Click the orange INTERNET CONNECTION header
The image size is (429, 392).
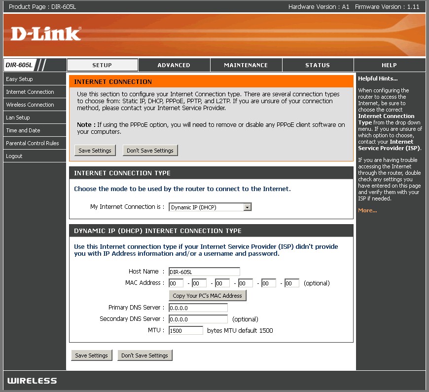211,81
